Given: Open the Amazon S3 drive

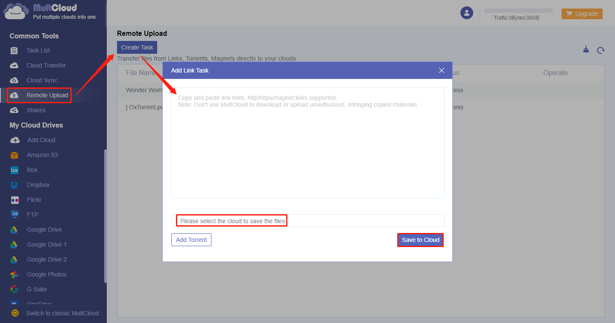Looking at the screenshot, I should [x=42, y=155].
